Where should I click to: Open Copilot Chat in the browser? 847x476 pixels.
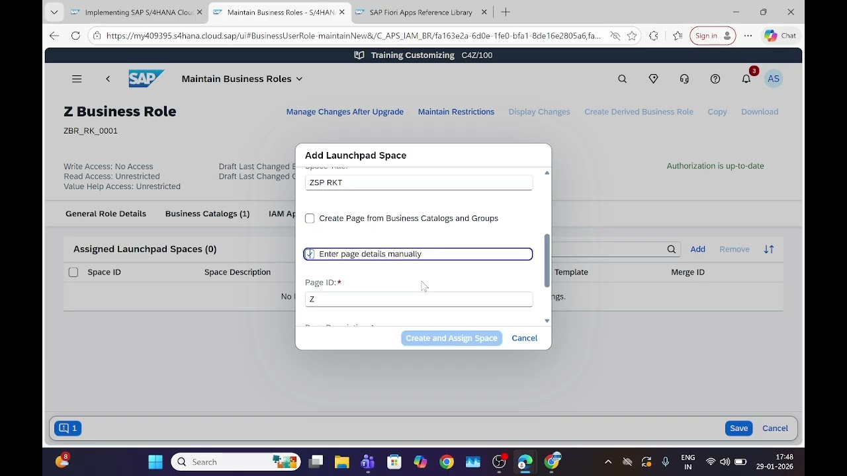tap(780, 36)
